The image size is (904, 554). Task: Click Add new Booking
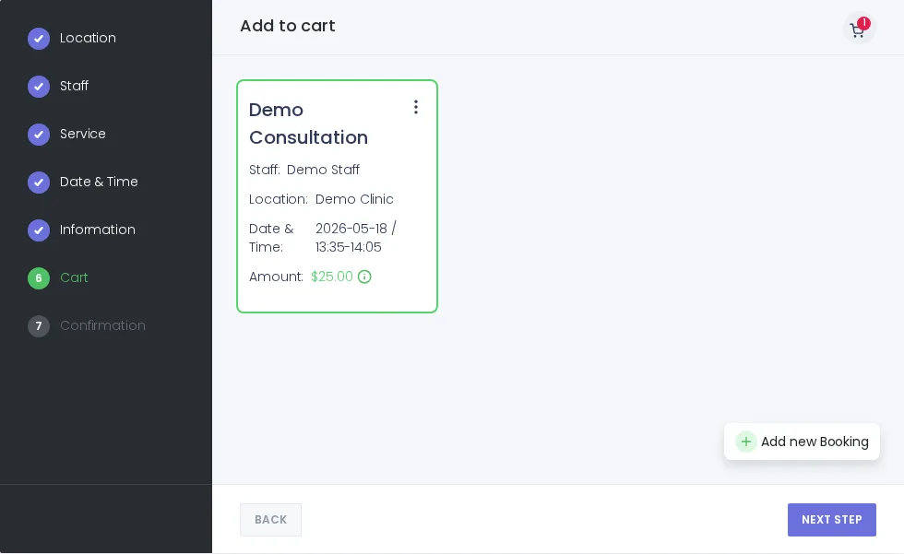point(802,442)
